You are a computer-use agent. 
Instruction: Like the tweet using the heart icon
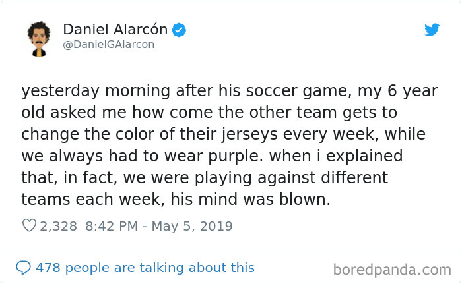tap(29, 226)
